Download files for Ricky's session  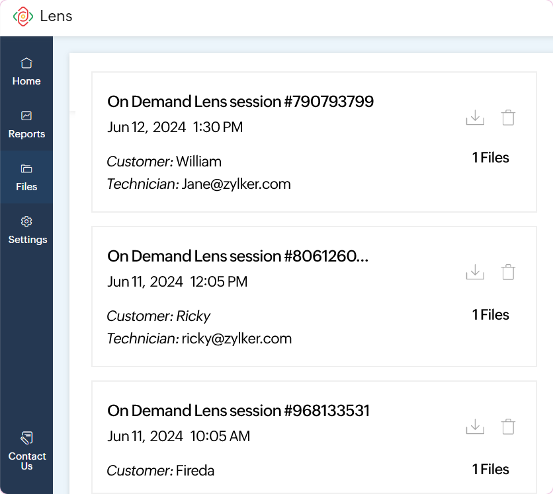click(475, 272)
